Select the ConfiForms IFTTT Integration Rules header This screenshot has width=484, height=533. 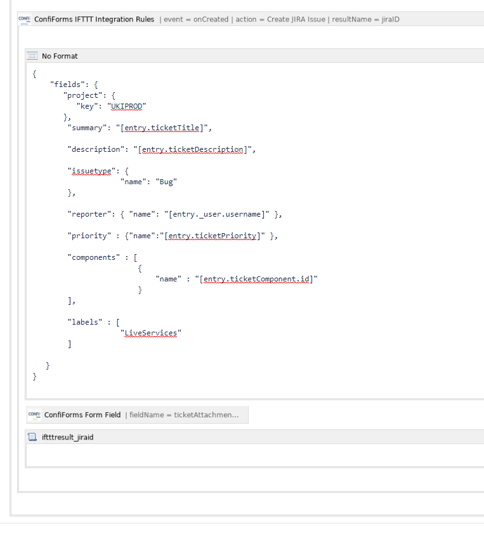tap(251, 19)
